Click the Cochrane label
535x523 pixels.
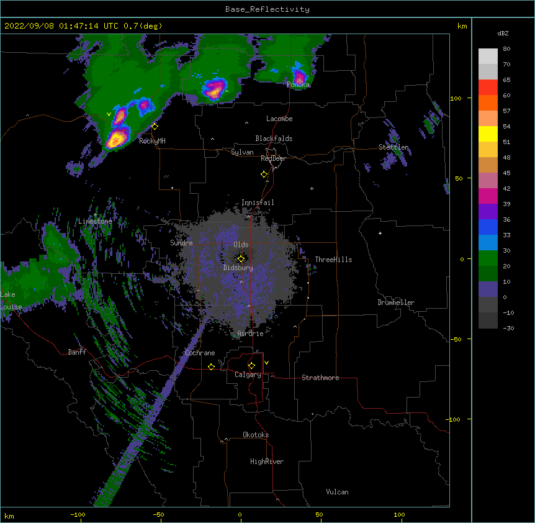(200, 353)
